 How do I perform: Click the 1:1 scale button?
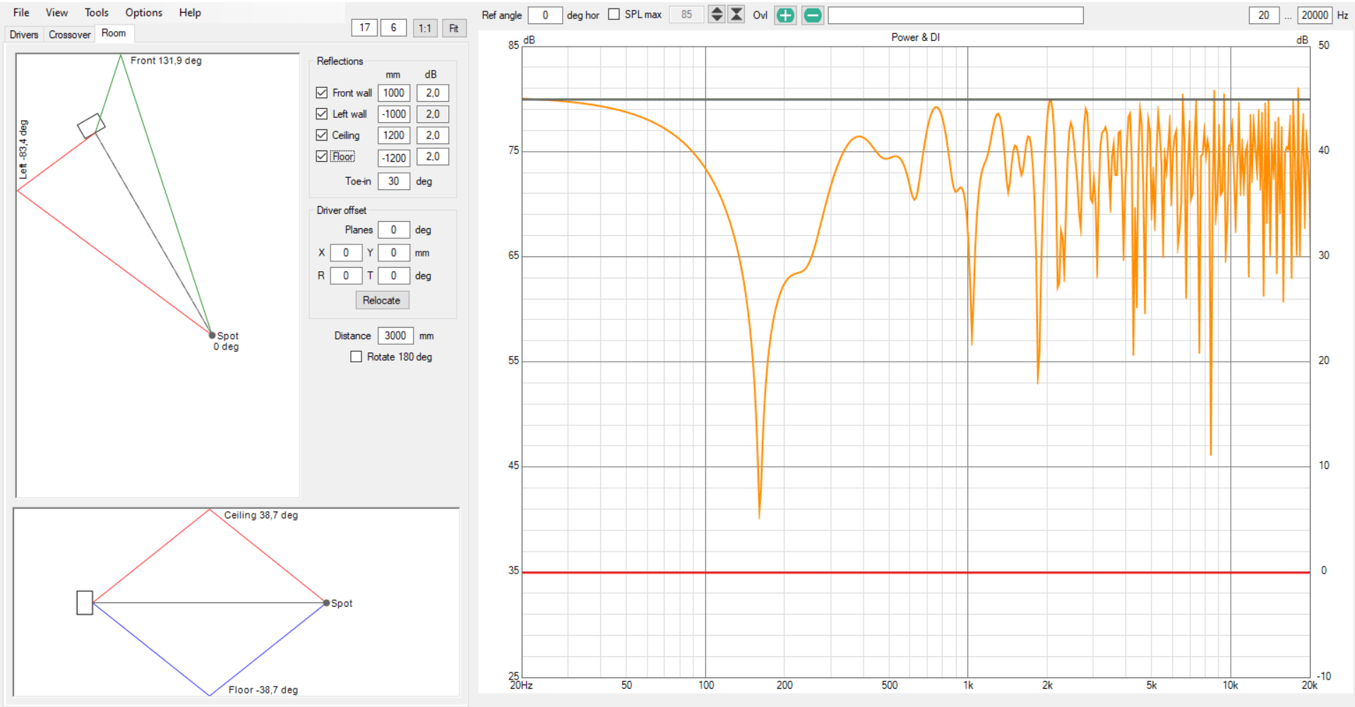[x=425, y=28]
